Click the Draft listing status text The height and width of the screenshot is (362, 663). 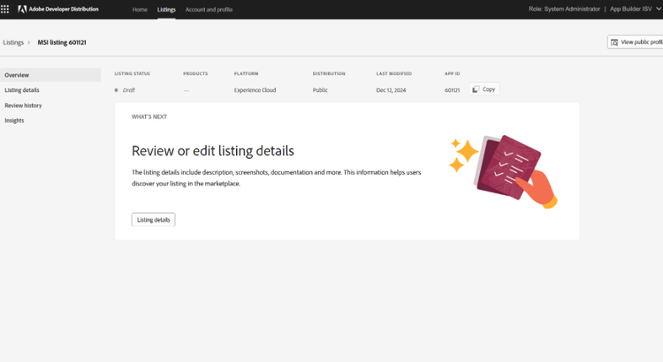pos(128,90)
